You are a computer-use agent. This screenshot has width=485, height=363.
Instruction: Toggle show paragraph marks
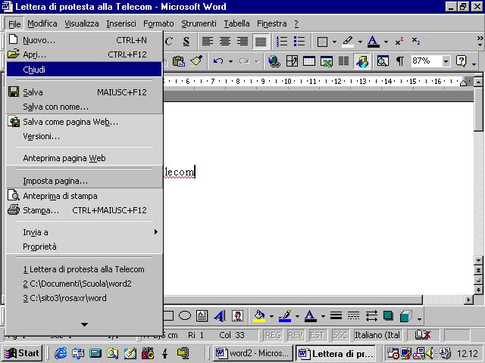(x=400, y=61)
